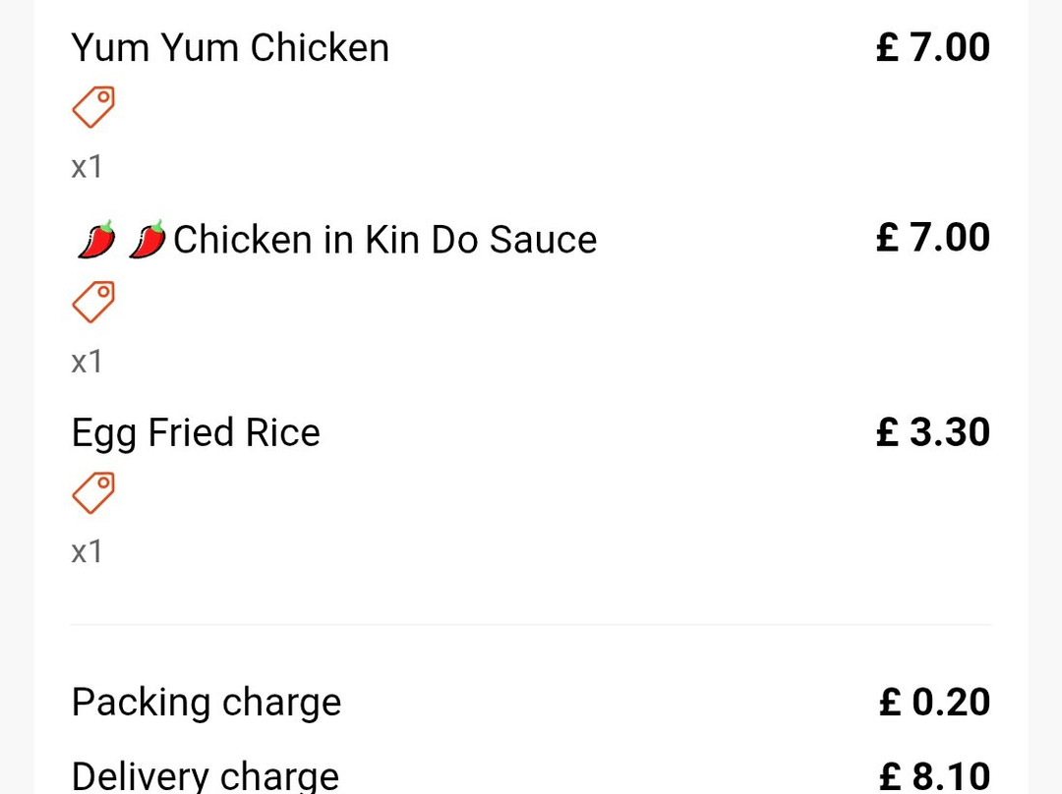This screenshot has height=794, width=1062.
Task: Click the £3.30 price for Egg Fried Rice
Action: (932, 432)
